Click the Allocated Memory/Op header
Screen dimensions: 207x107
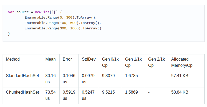point(182,62)
